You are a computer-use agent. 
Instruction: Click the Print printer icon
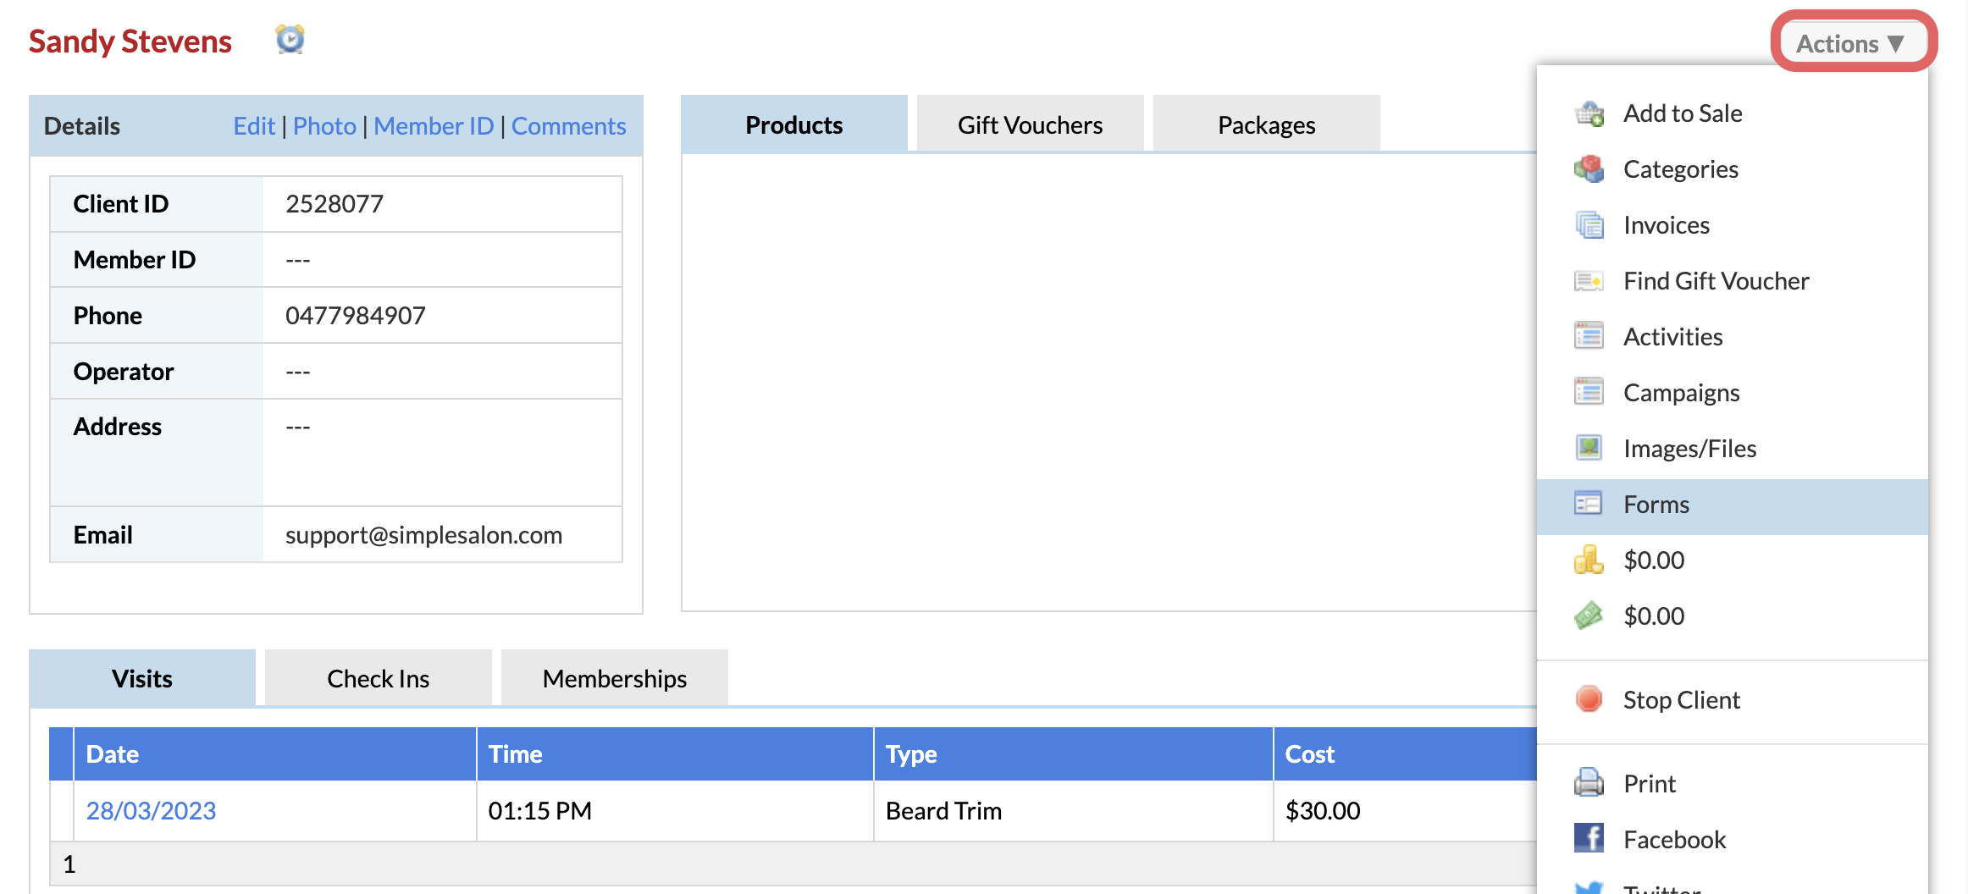1589,783
